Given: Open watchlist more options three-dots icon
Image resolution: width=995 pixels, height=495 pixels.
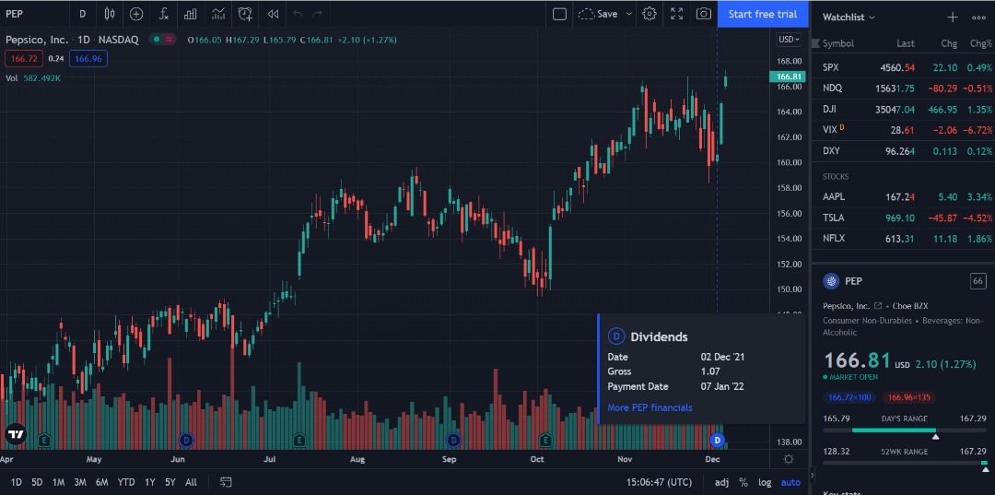Looking at the screenshot, I should point(978,18).
